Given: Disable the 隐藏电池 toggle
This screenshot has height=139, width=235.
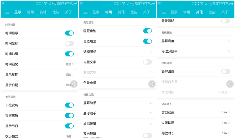Looking at the screenshot, I should coord(147,31).
